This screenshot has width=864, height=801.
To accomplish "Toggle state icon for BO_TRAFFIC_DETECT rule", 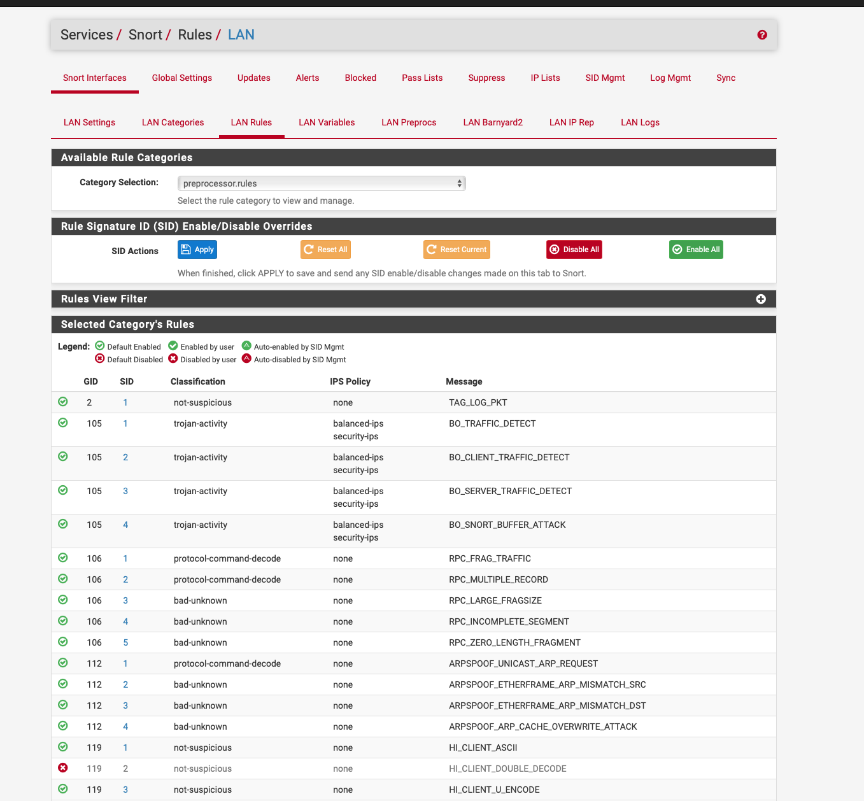I will (x=63, y=423).
